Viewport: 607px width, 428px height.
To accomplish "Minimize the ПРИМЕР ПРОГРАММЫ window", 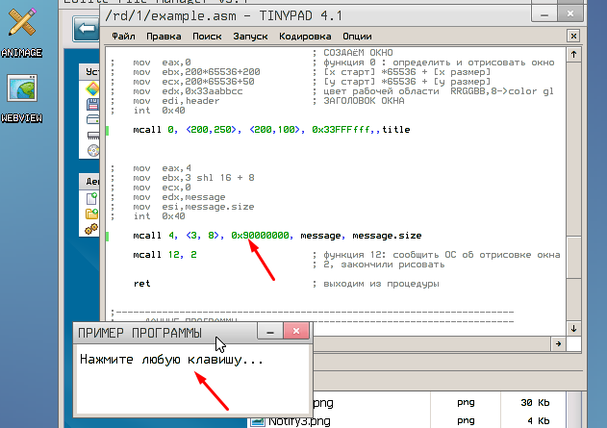I will coord(271,332).
